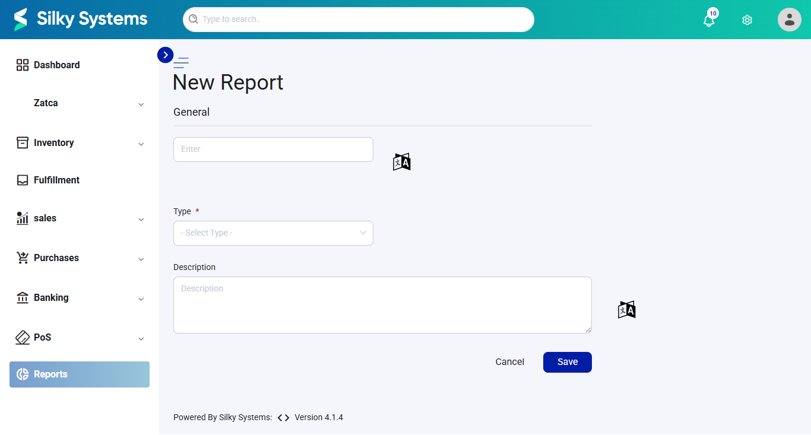Click the search magnifier icon
Screen dimensions: 811x435
click(x=193, y=19)
